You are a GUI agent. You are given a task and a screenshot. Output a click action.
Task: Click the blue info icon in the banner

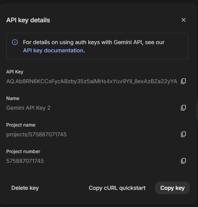tap(15, 42)
